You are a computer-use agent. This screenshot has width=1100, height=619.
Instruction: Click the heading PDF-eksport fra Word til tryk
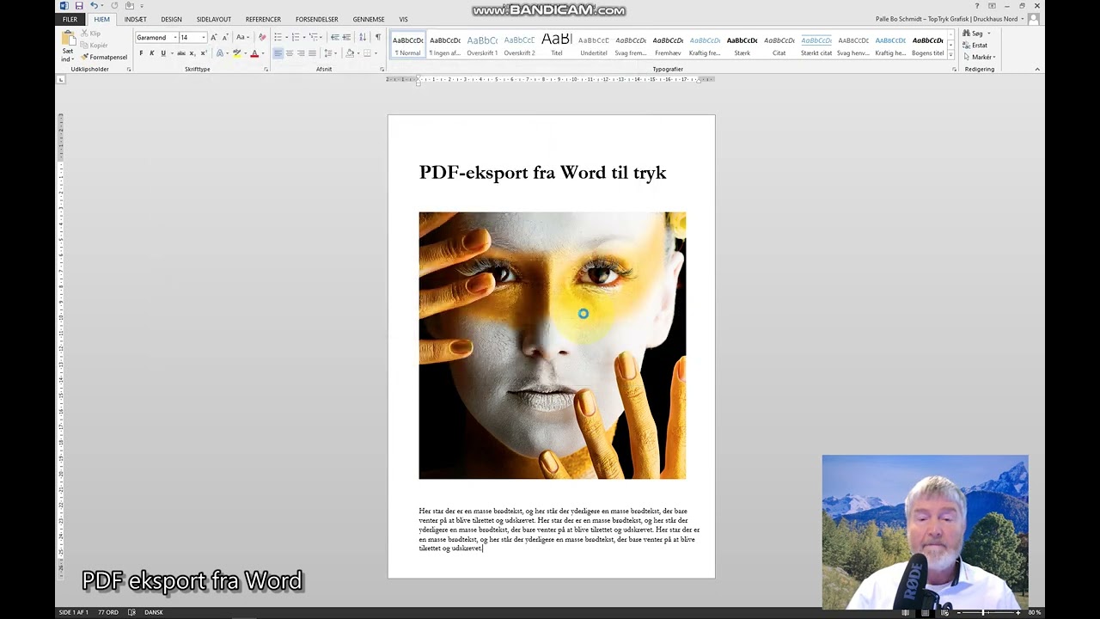click(543, 173)
